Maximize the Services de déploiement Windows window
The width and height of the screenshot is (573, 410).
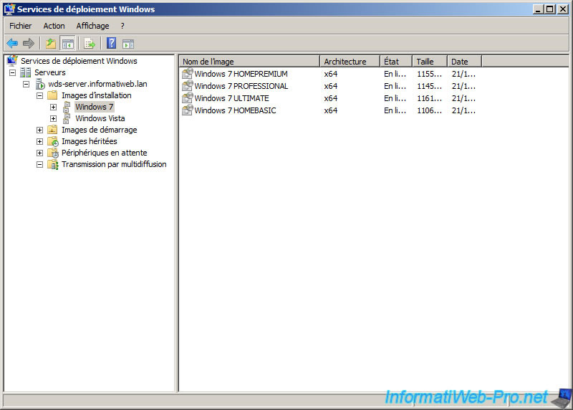pos(550,9)
